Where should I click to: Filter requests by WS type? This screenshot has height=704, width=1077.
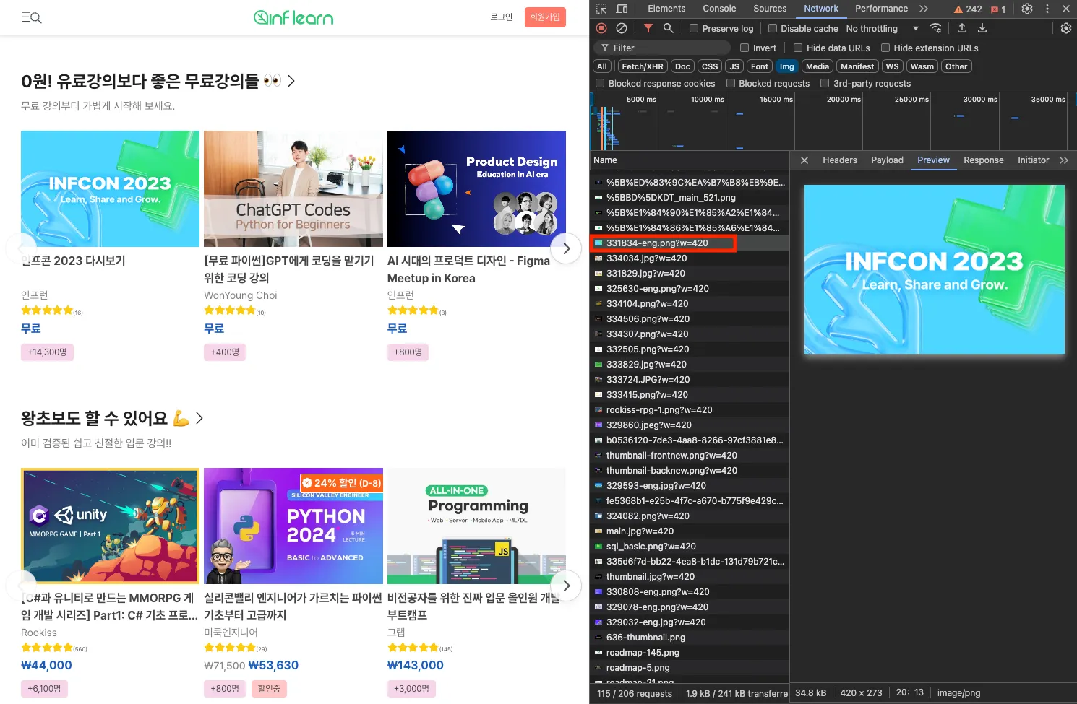(893, 66)
